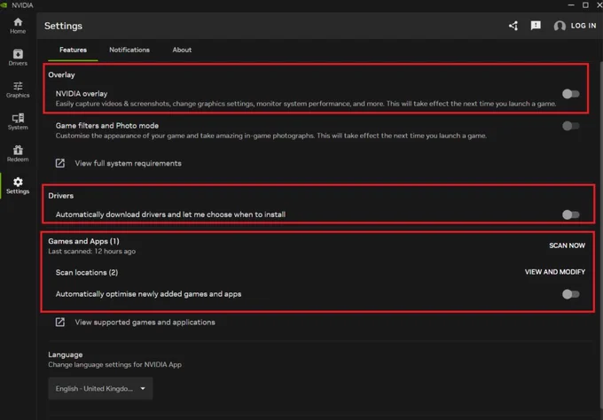The height and width of the screenshot is (420, 603).
Task: Open View supported games and applications link
Action: point(145,322)
